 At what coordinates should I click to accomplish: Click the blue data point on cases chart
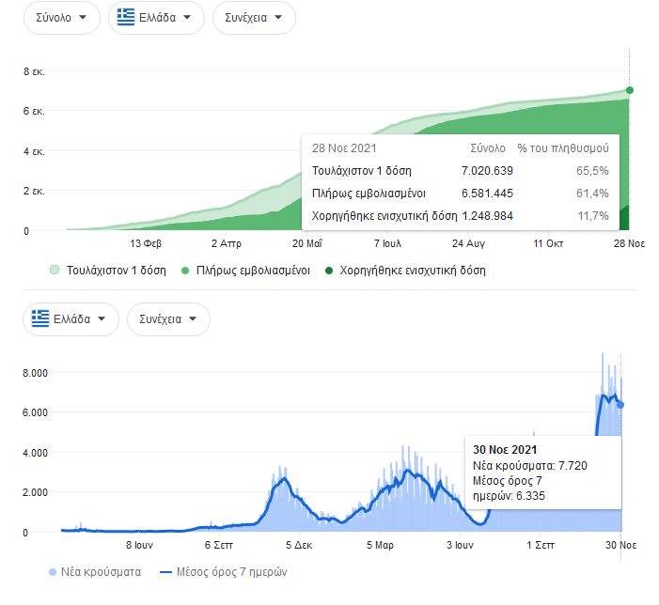click(x=620, y=405)
